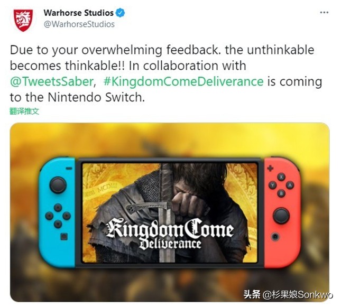The height and width of the screenshot is (307, 341).
Task: Open the @WarhorseStudios handle link
Action: coord(79,24)
